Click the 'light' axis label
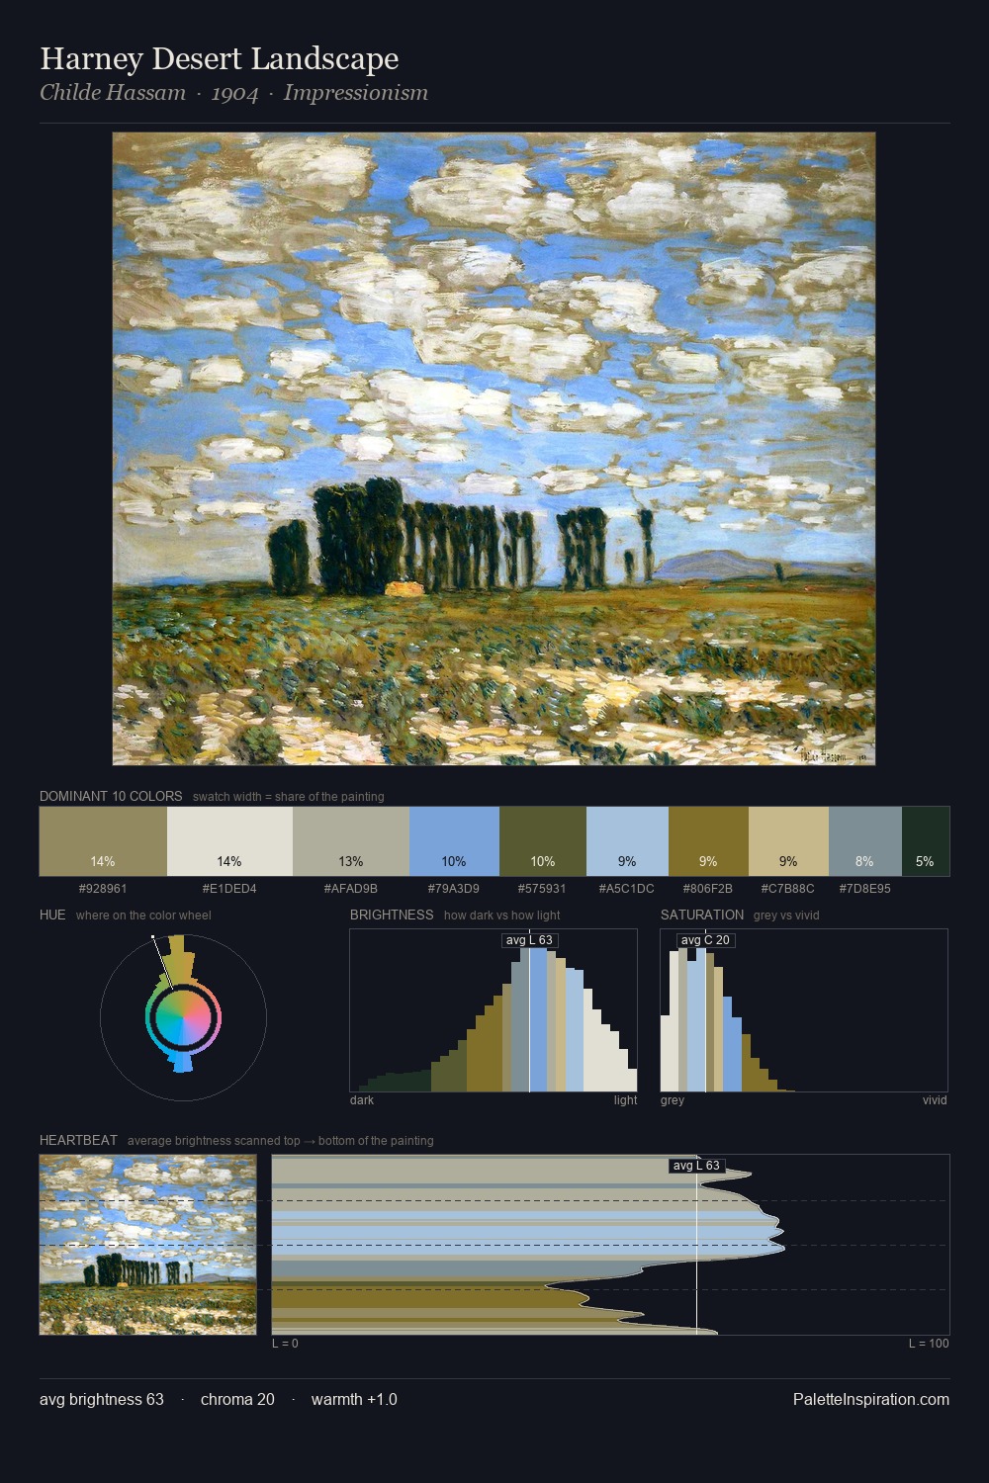Viewport: 989px width, 1483px height. pyautogui.click(x=626, y=1100)
